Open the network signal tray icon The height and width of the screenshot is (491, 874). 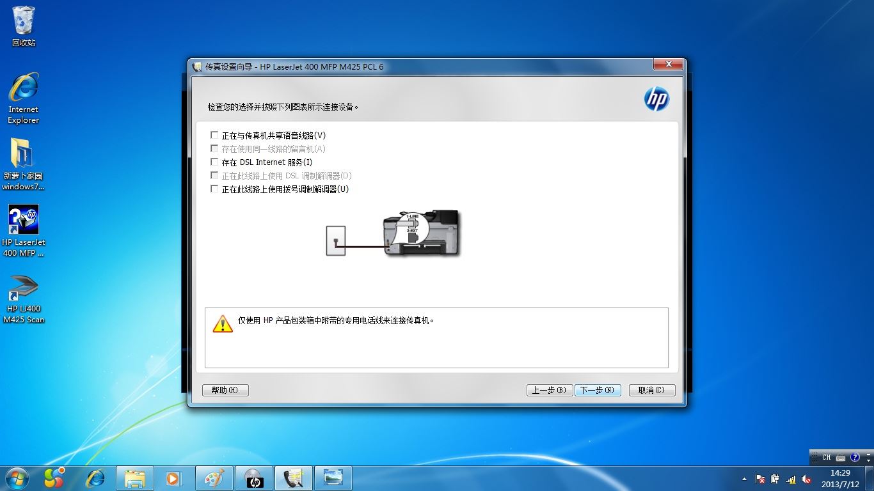point(791,479)
